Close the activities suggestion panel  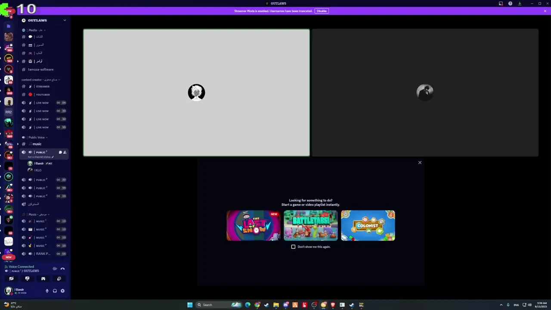(x=420, y=163)
